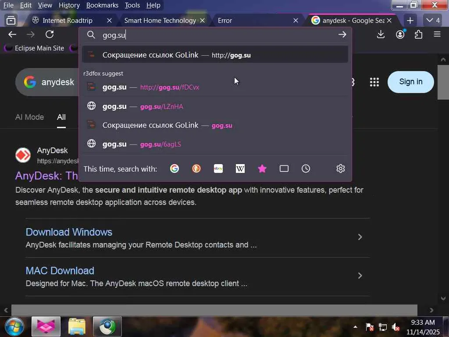Click the Google Sign in button
The image size is (449, 337).
[x=410, y=82]
